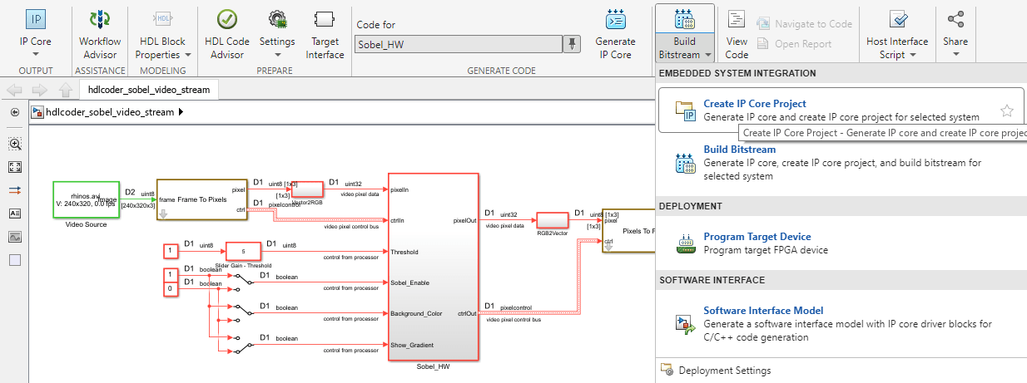Image resolution: width=1027 pixels, height=383 pixels.
Task: Open HDL Block Properties
Action: tap(161, 34)
